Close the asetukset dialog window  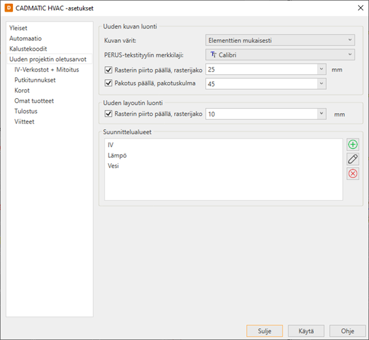click(x=361, y=8)
